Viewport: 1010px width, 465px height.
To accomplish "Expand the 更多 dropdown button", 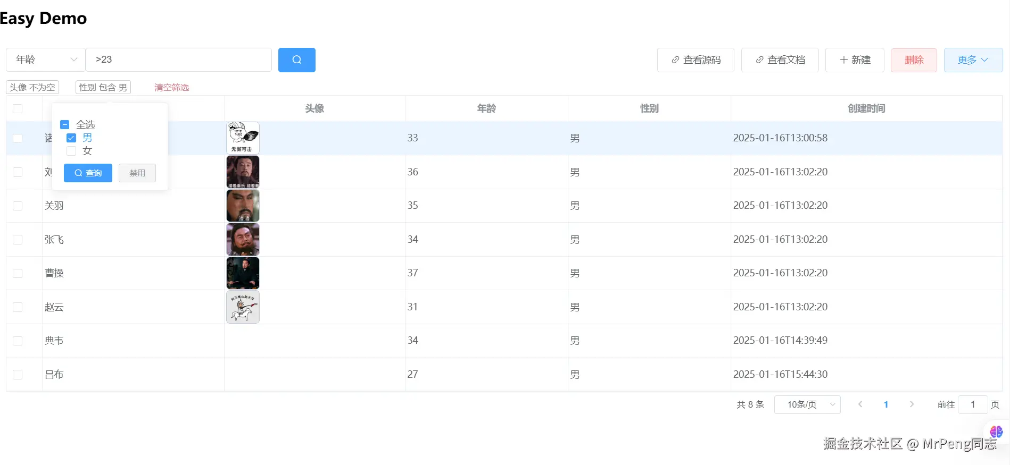I will pos(973,60).
